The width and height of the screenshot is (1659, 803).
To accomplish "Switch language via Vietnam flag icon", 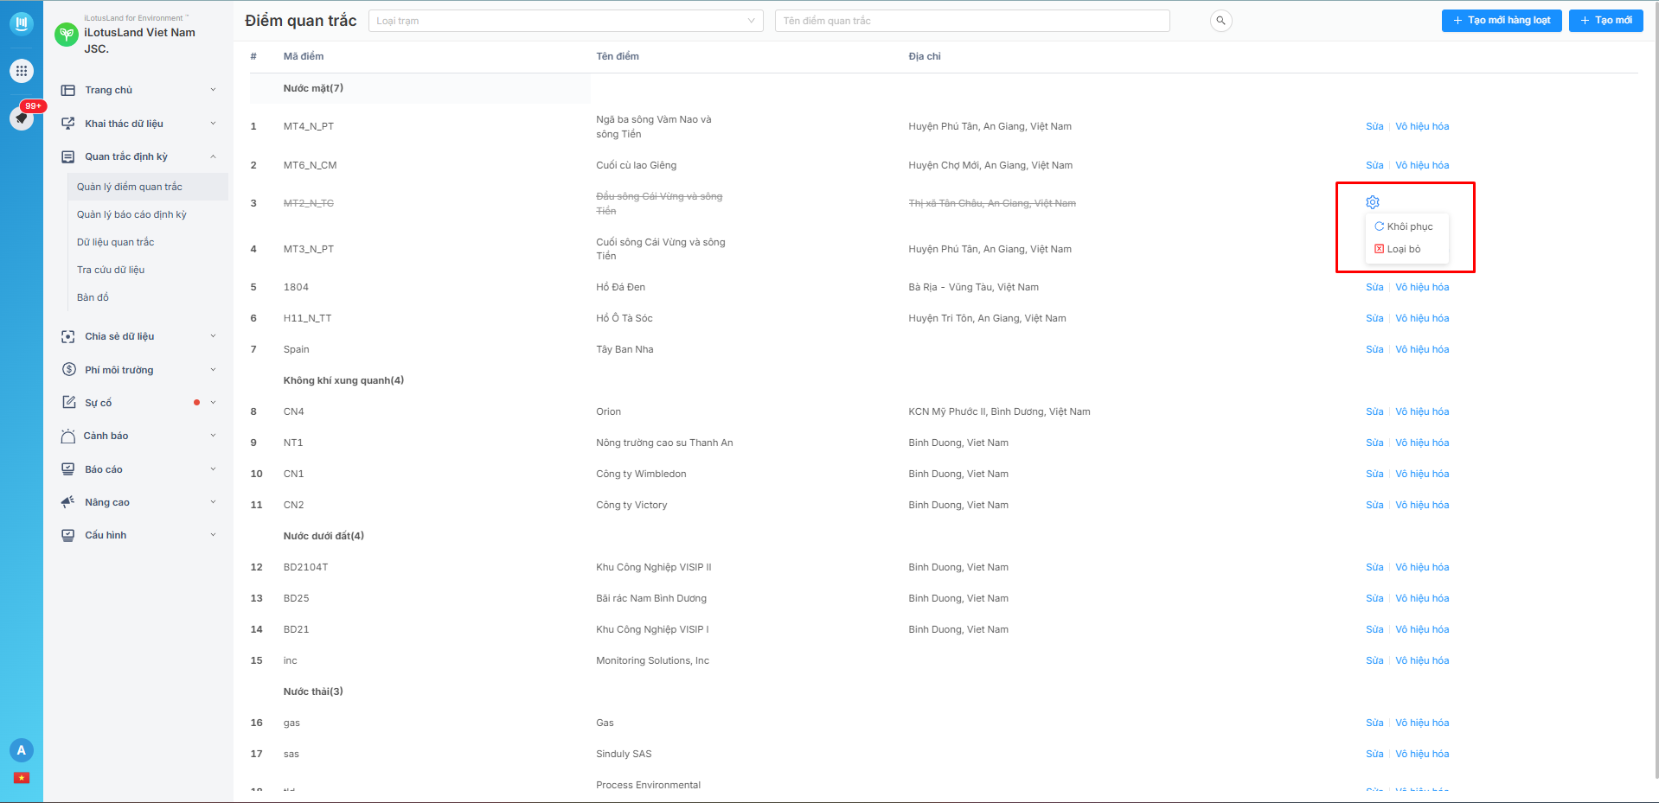I will (x=22, y=778).
